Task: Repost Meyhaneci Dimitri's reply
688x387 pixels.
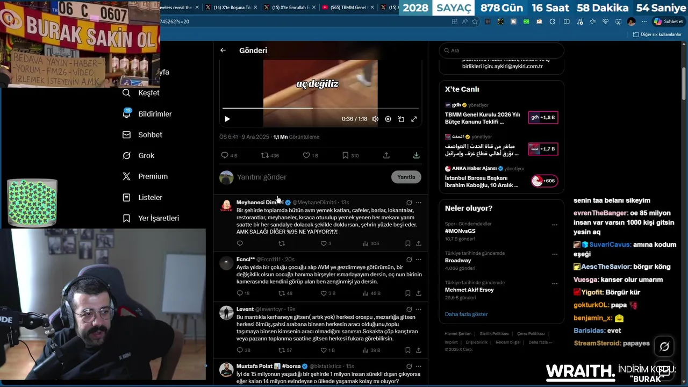Action: 281,243
